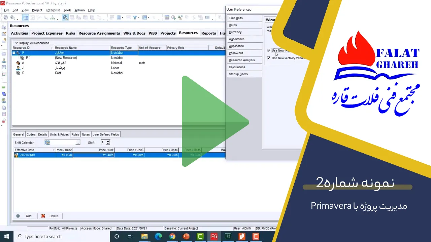Viewport: 431px width, 242px height.
Task: Toggle the details magnifier toolbar icon
Action: (66, 17)
